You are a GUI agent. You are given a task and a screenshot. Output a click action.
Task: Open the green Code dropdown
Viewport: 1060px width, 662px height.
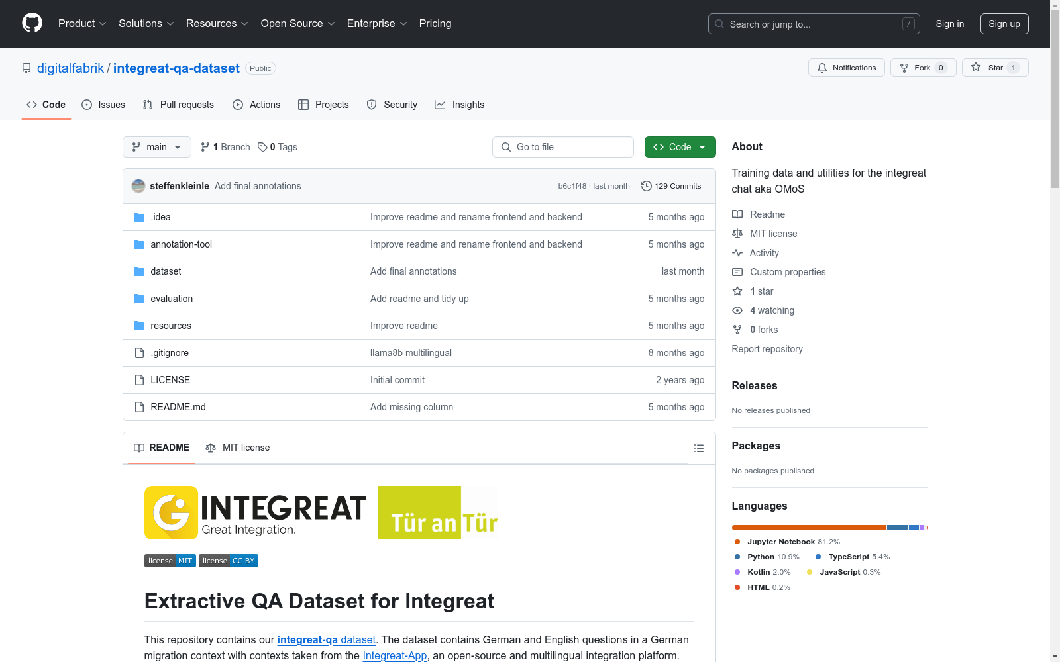pyautogui.click(x=680, y=147)
